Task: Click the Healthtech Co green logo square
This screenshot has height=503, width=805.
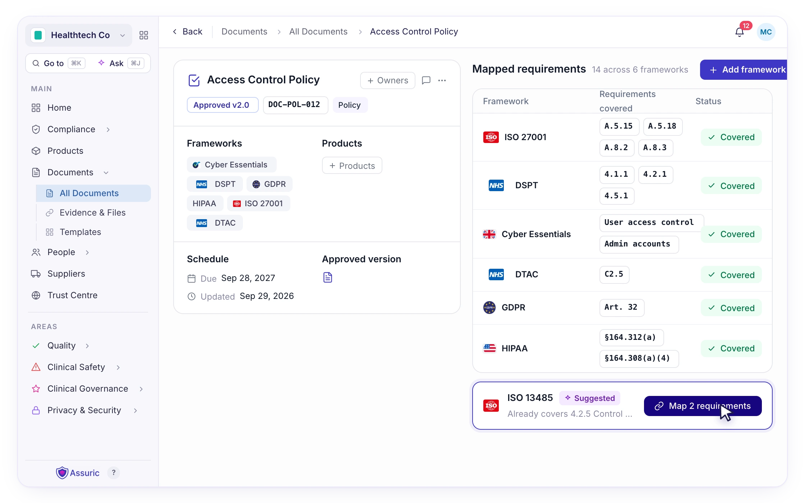Action: coord(38,35)
